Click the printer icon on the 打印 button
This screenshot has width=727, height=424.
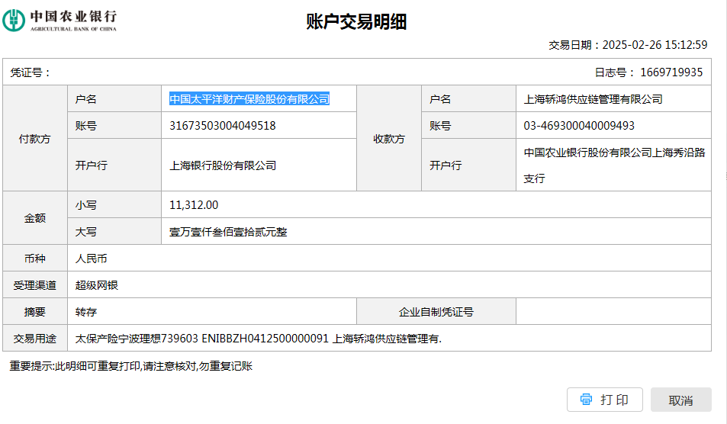click(586, 400)
